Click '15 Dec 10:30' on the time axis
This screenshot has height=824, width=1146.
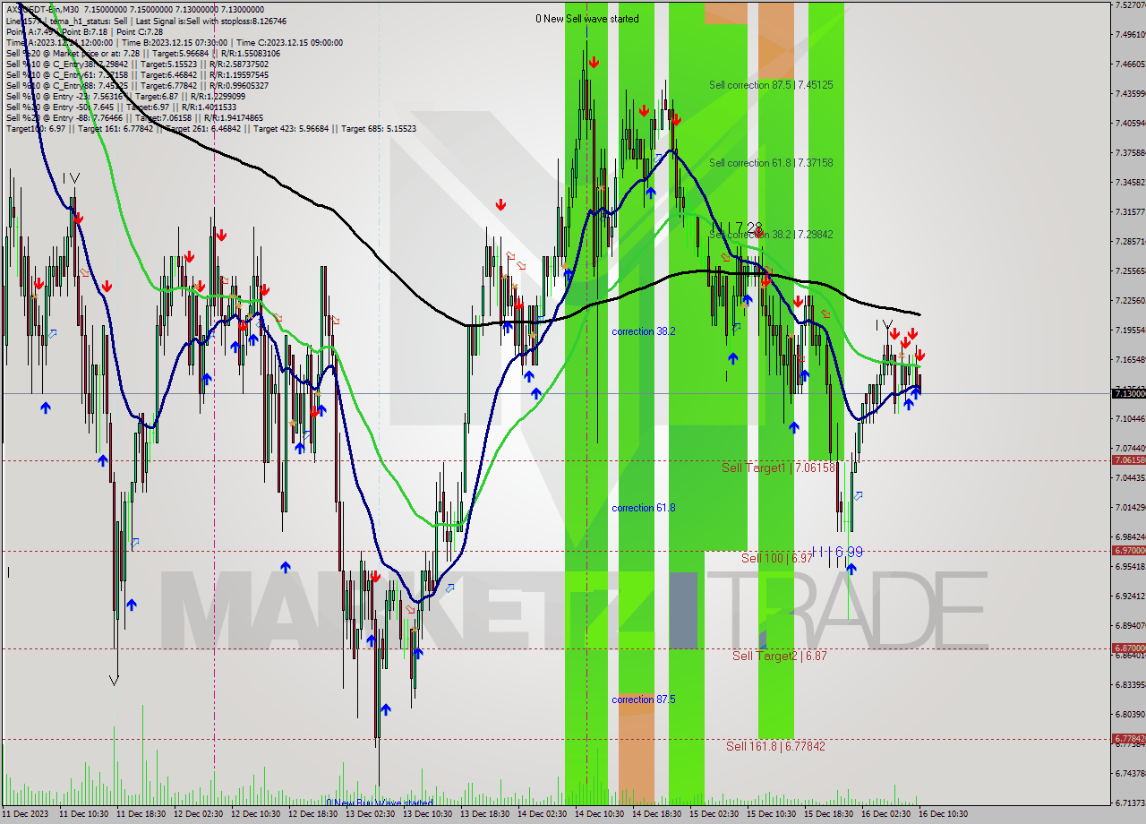point(772,814)
